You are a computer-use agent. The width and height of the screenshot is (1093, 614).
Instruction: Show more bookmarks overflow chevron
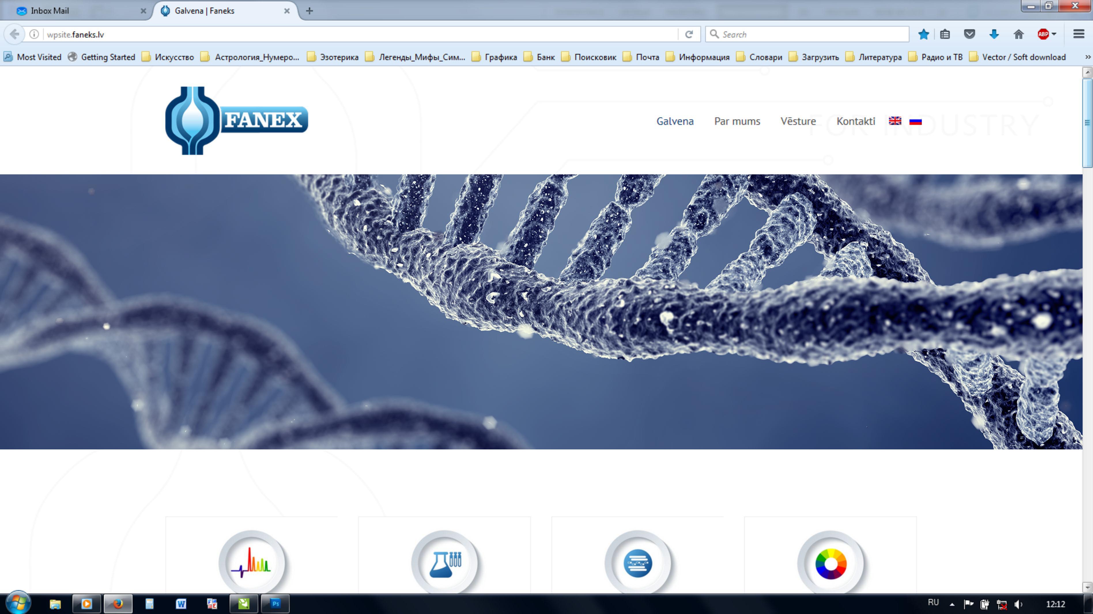tap(1088, 57)
